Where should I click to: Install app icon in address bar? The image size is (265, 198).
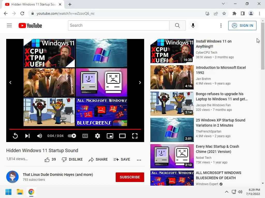207,13
